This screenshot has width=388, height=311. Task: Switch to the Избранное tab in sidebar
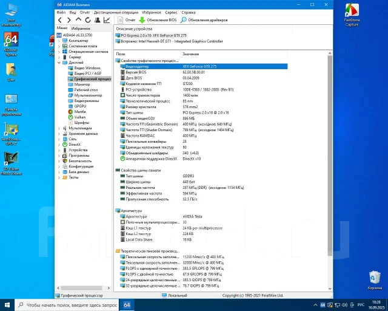point(81,29)
